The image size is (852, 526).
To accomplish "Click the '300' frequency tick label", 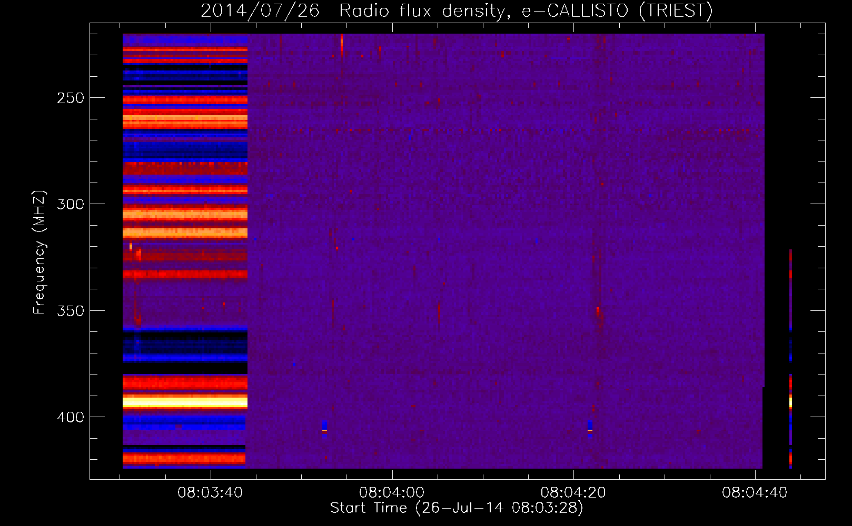I will pos(71,204).
